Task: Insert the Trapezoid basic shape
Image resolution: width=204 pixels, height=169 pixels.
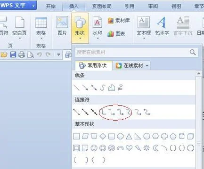Action: (x=94, y=136)
